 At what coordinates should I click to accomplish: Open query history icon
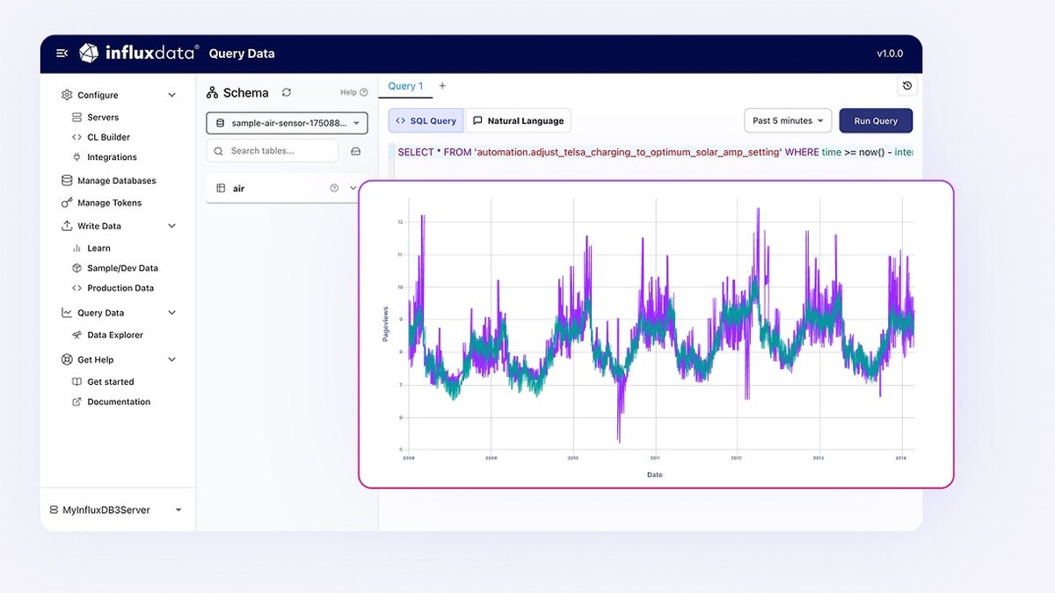point(908,86)
